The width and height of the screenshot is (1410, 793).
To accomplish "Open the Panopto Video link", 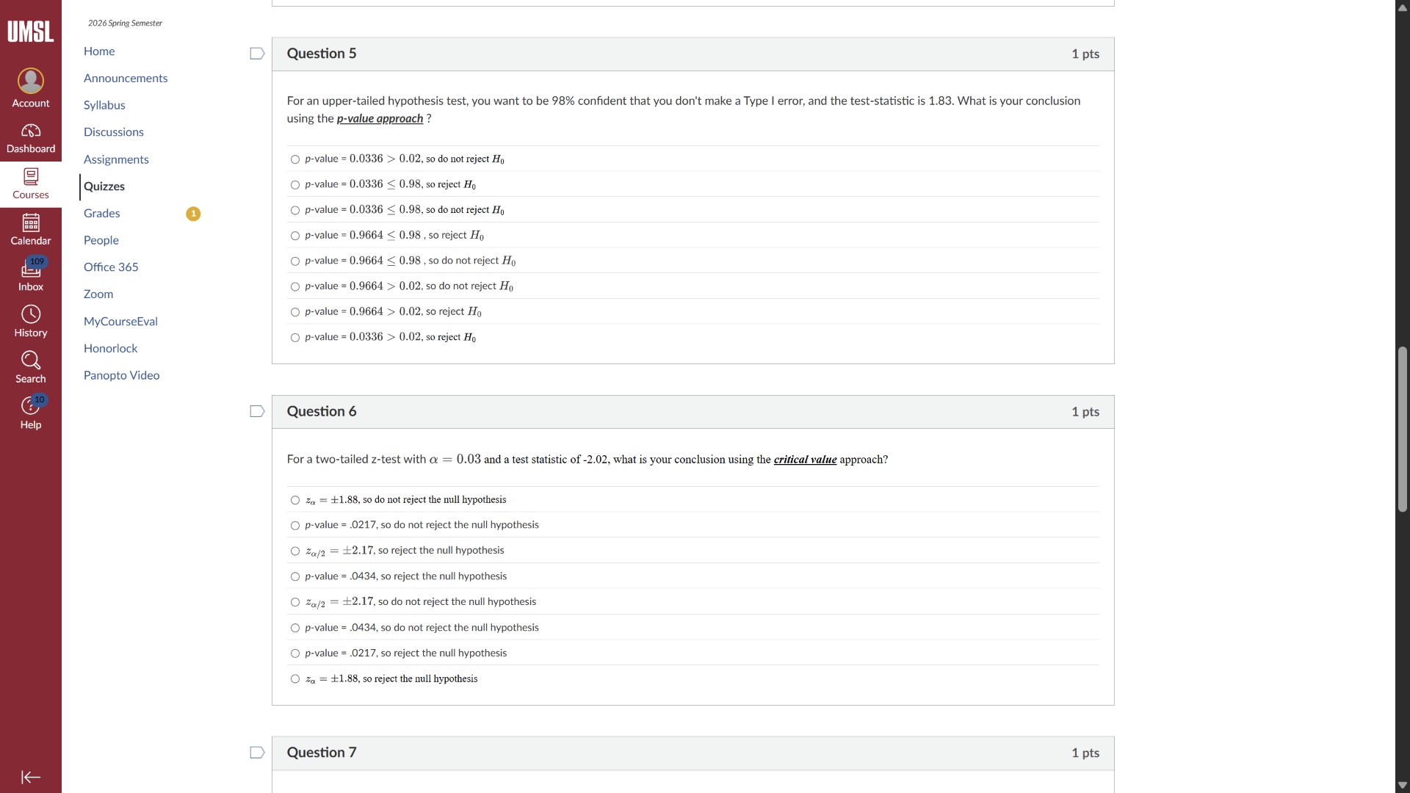I will click(x=122, y=375).
